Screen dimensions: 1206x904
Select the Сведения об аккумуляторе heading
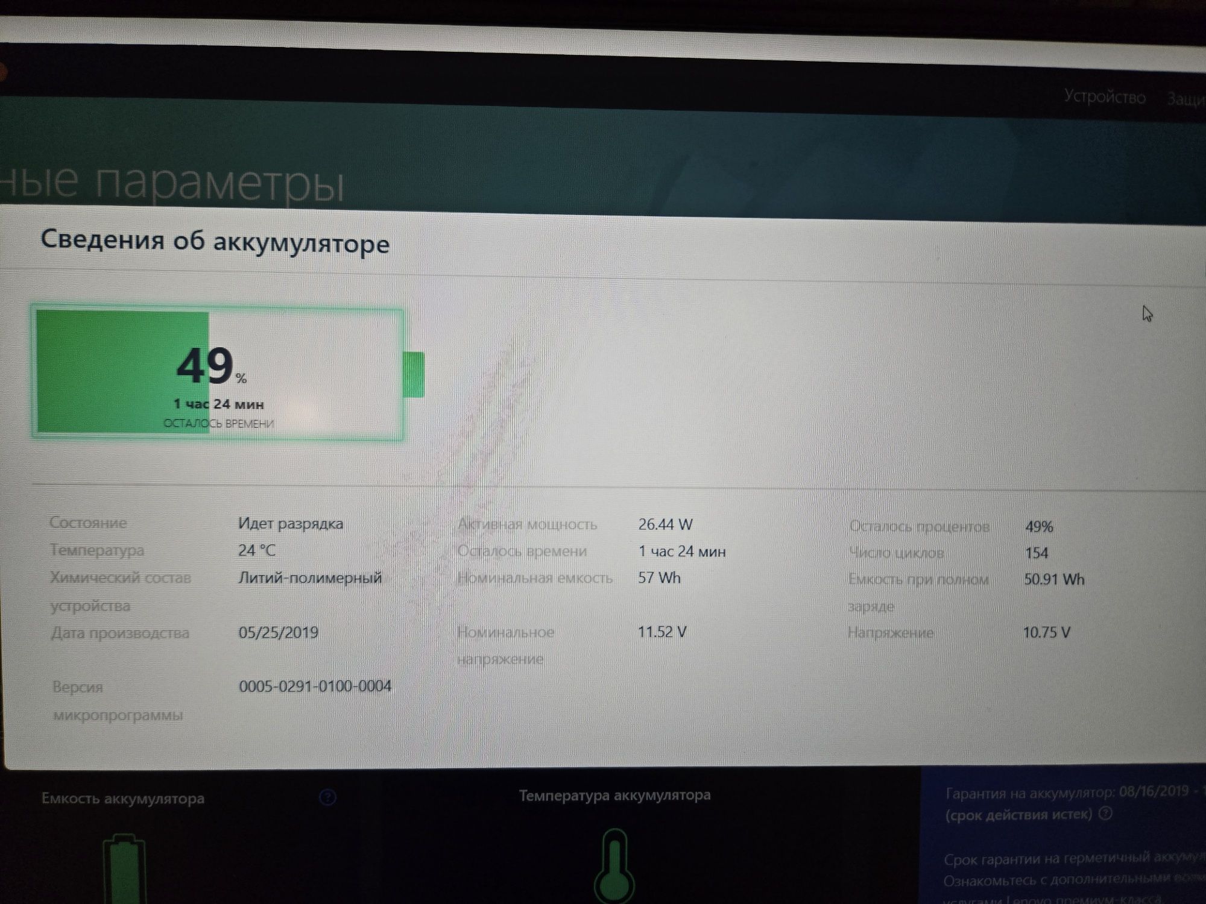[215, 241]
